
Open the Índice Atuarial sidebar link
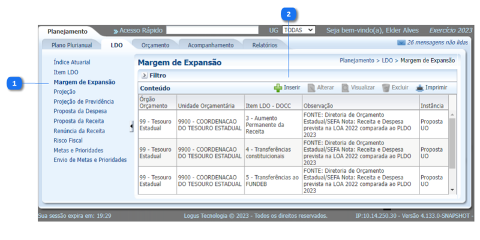pyautogui.click(x=71, y=62)
